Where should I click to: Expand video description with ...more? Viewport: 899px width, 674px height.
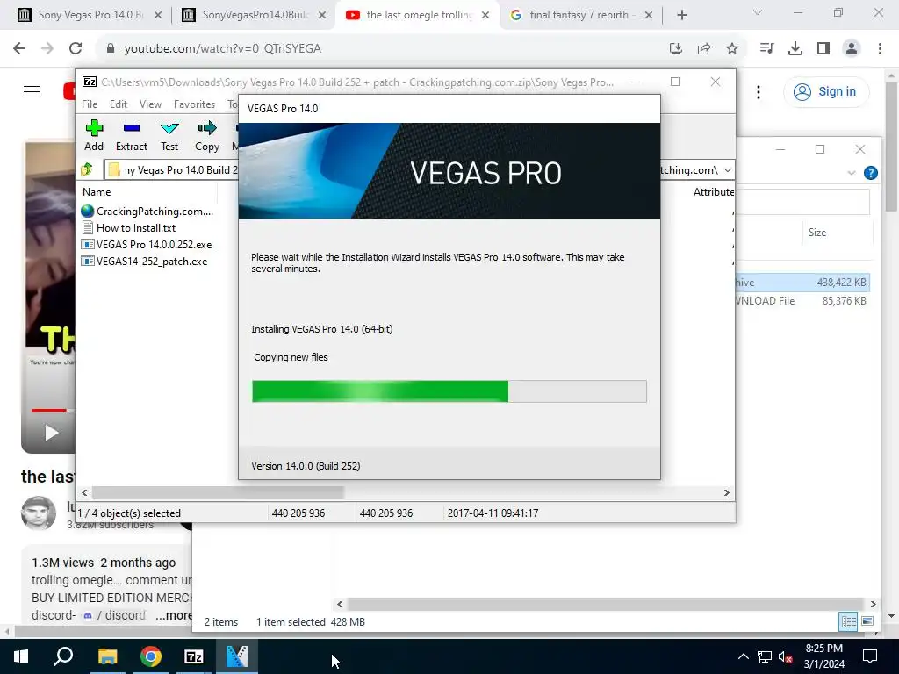[174, 615]
